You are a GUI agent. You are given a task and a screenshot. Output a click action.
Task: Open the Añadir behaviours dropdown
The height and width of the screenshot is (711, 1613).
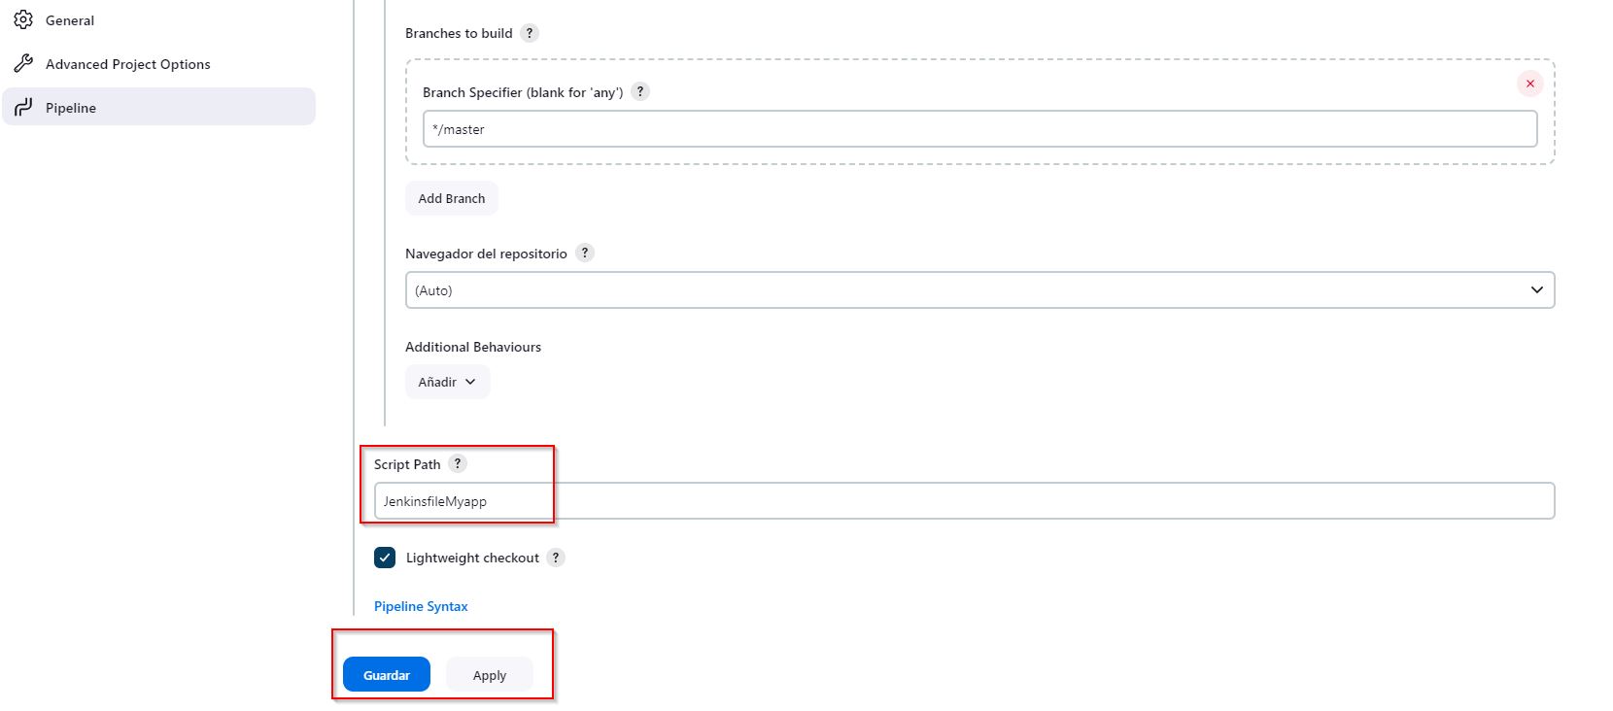tap(447, 382)
